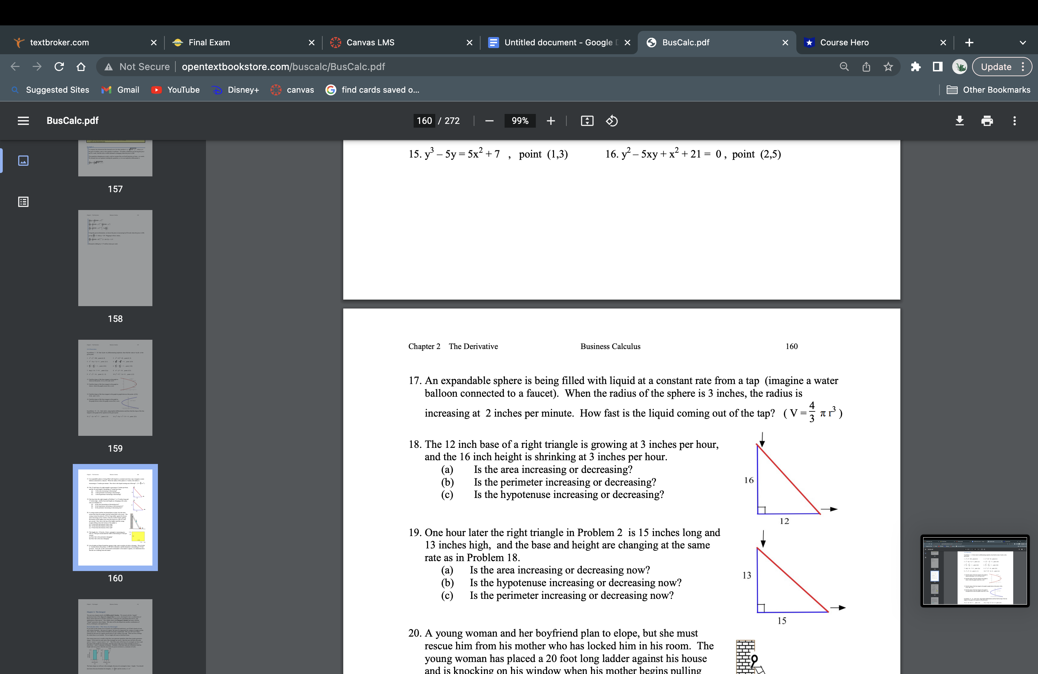Toggle the document outline panel
This screenshot has width=1038, height=674.
click(23, 202)
